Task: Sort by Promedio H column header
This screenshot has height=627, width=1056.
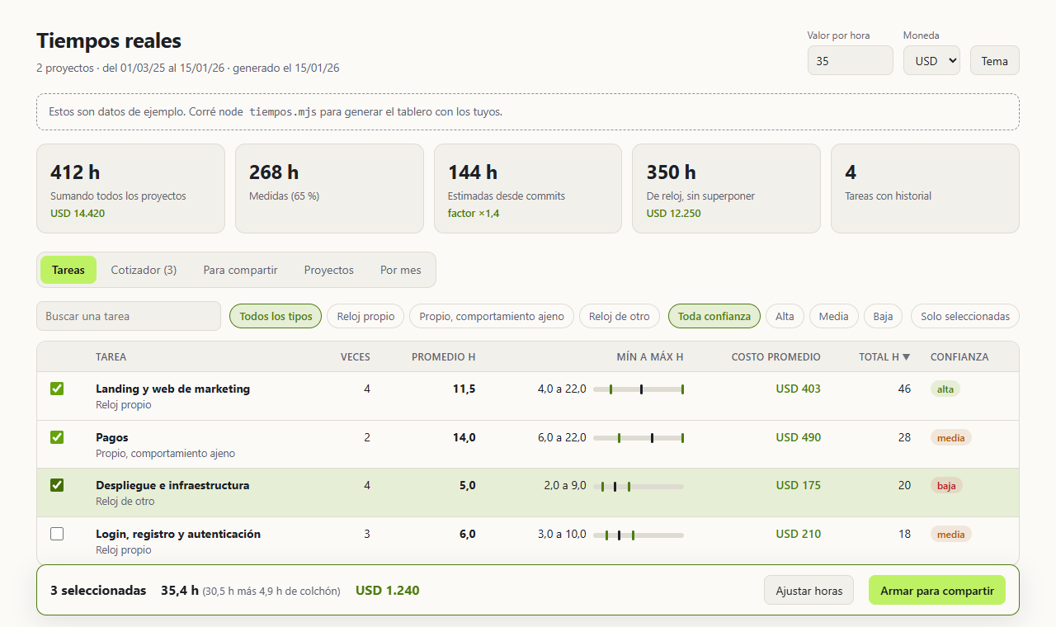Action: [x=444, y=357]
